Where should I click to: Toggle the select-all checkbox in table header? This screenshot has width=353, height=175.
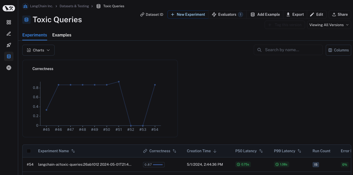click(x=29, y=151)
